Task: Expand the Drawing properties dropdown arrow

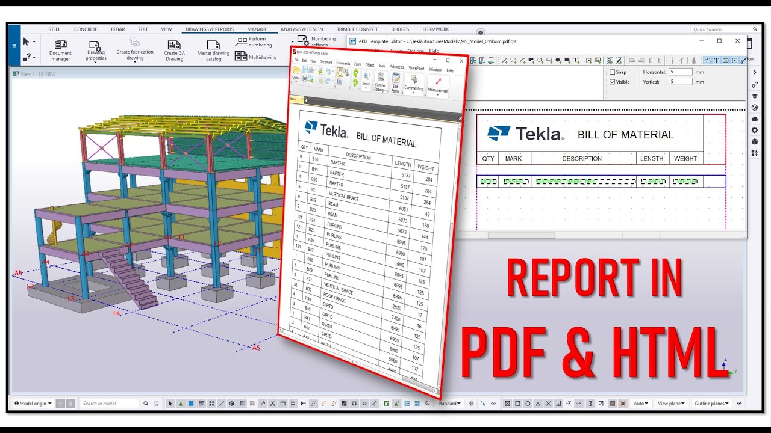Action: 96,63
